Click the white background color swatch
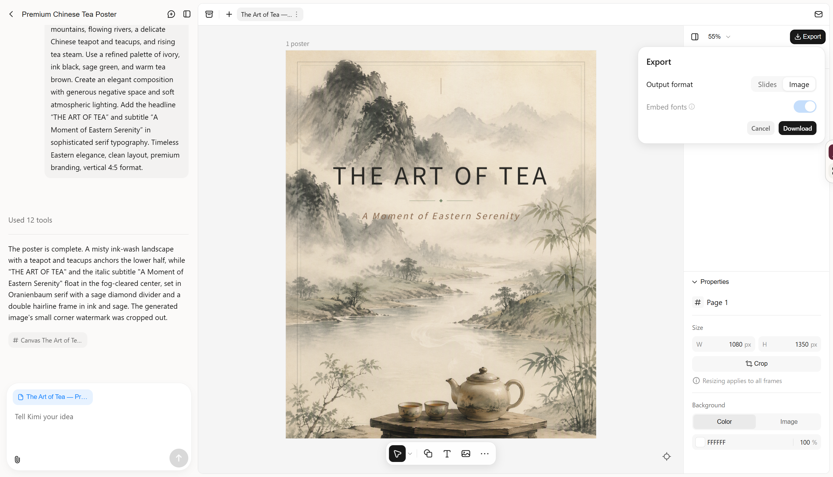This screenshot has height=477, width=833. tap(700, 442)
